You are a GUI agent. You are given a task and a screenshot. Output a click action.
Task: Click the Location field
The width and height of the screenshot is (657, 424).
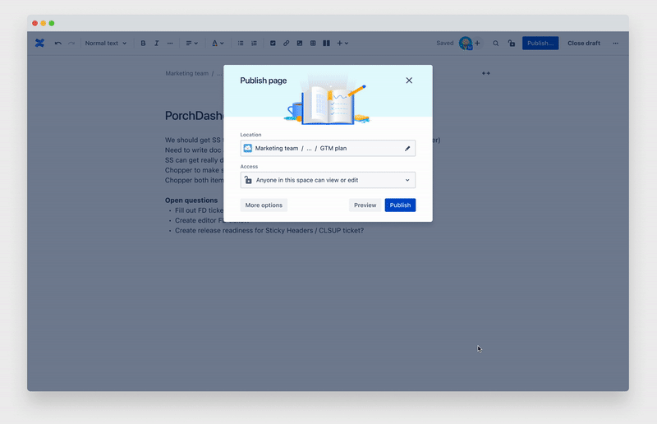click(328, 149)
